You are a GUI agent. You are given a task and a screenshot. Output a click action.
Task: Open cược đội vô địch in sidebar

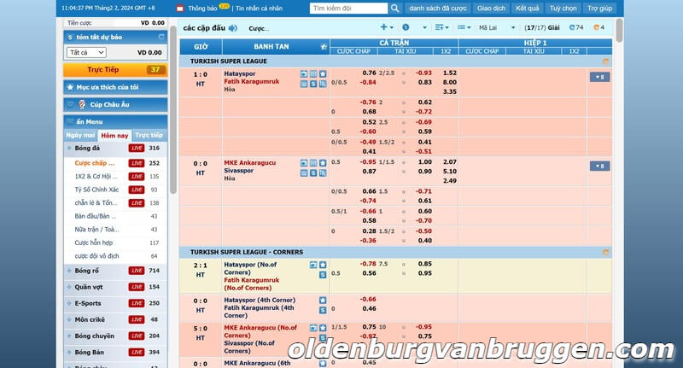click(96, 256)
